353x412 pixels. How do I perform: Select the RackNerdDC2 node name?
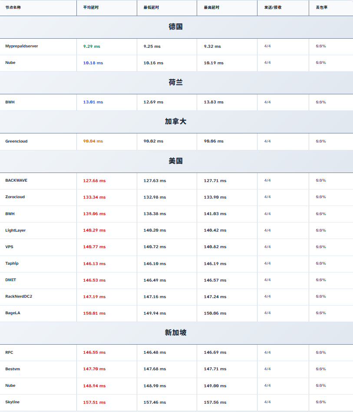[x=19, y=296]
